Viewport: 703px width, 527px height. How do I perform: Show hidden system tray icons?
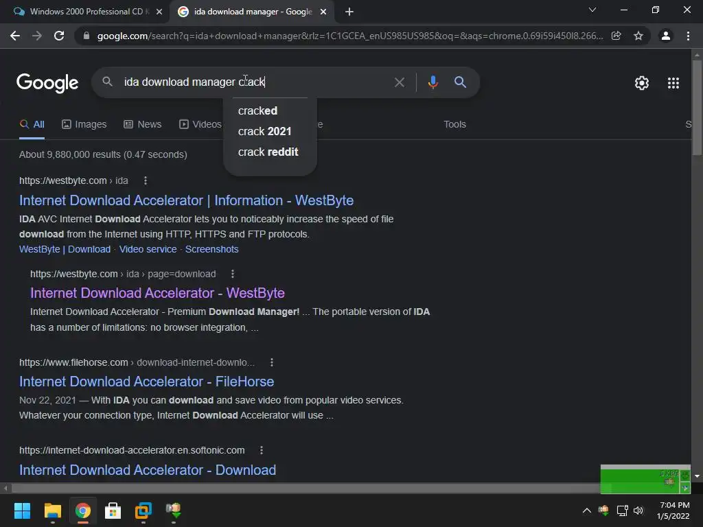pyautogui.click(x=586, y=511)
